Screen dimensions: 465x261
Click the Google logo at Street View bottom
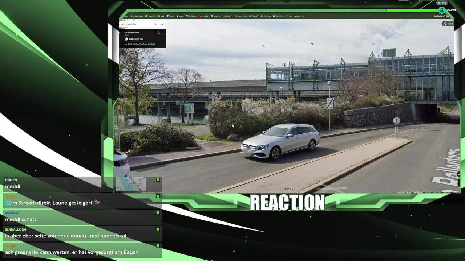click(289, 189)
